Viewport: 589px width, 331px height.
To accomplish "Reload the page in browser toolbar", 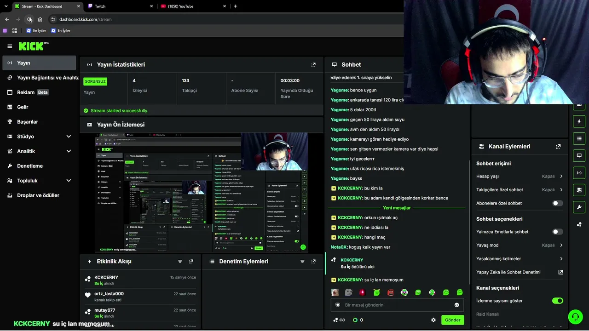I will pos(29,19).
